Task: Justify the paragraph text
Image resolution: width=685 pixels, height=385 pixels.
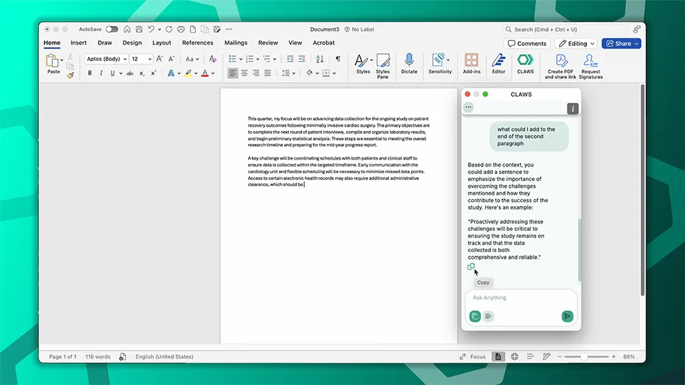Action: coord(267,73)
